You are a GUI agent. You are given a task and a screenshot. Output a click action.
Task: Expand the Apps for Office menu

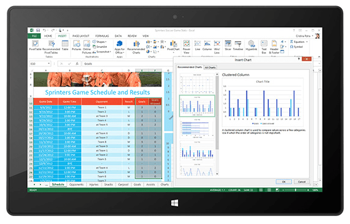coord(119,47)
